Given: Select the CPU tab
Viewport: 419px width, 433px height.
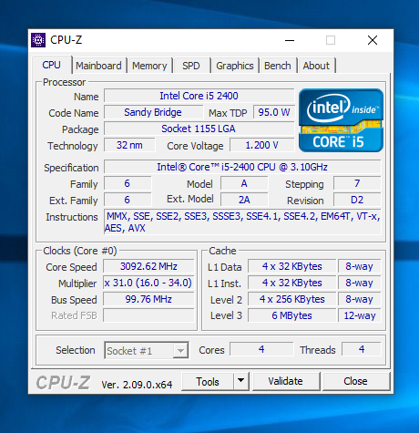Looking at the screenshot, I should click(52, 65).
